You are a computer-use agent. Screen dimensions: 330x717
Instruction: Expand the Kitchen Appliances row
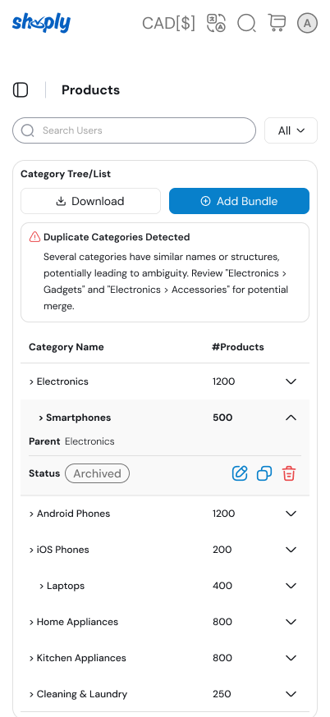point(291,658)
